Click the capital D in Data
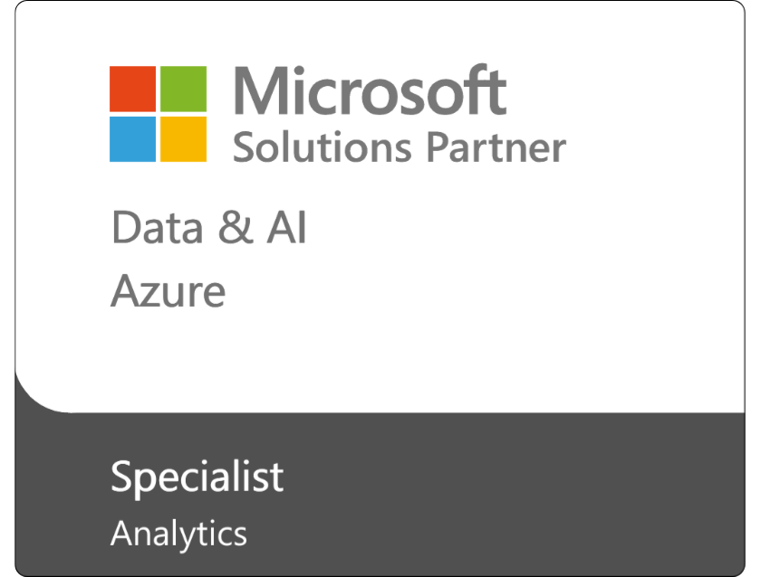The height and width of the screenshot is (577, 761). pyautogui.click(x=127, y=227)
